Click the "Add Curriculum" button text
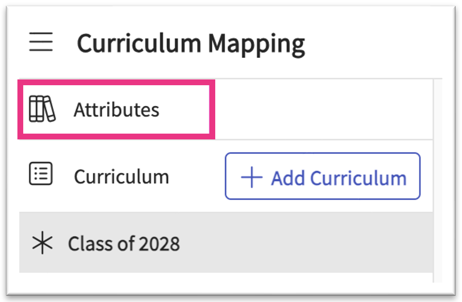462x302 pixels. pos(338,178)
